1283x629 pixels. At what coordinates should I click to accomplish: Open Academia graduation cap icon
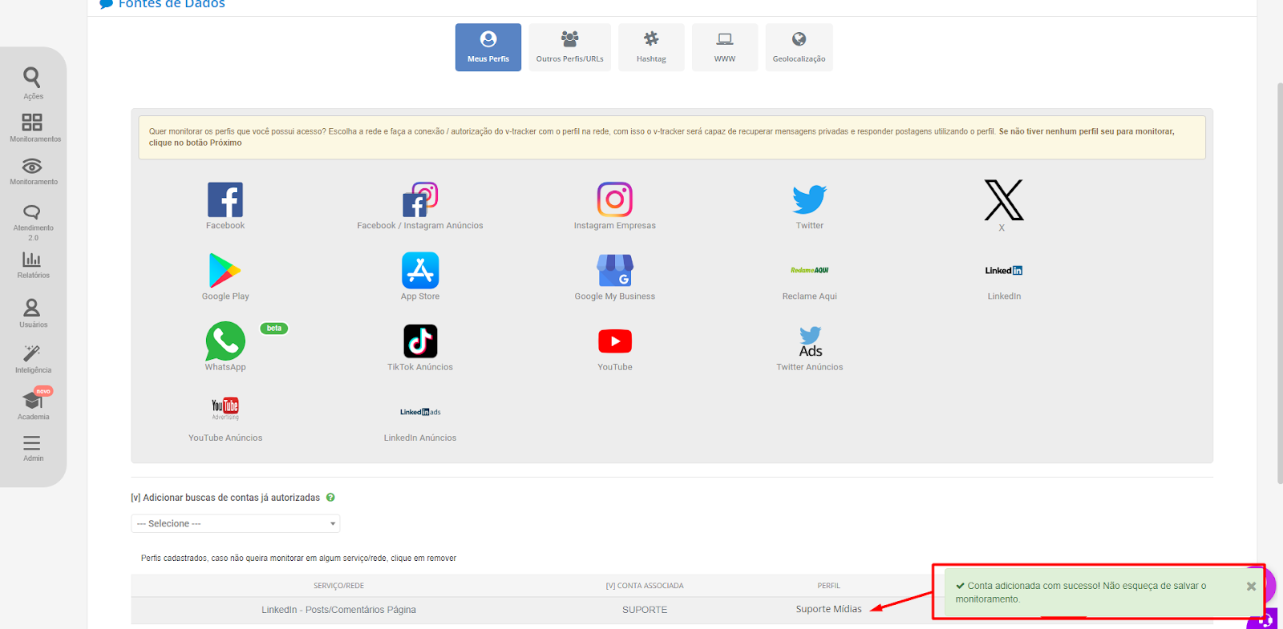32,400
